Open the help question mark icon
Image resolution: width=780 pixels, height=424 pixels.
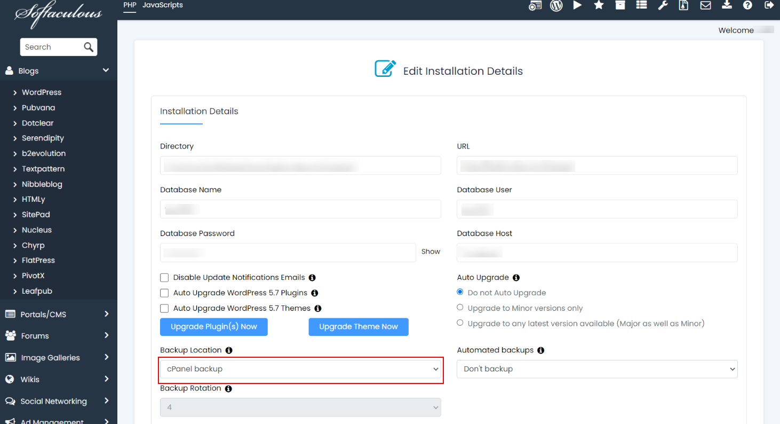pyautogui.click(x=747, y=5)
